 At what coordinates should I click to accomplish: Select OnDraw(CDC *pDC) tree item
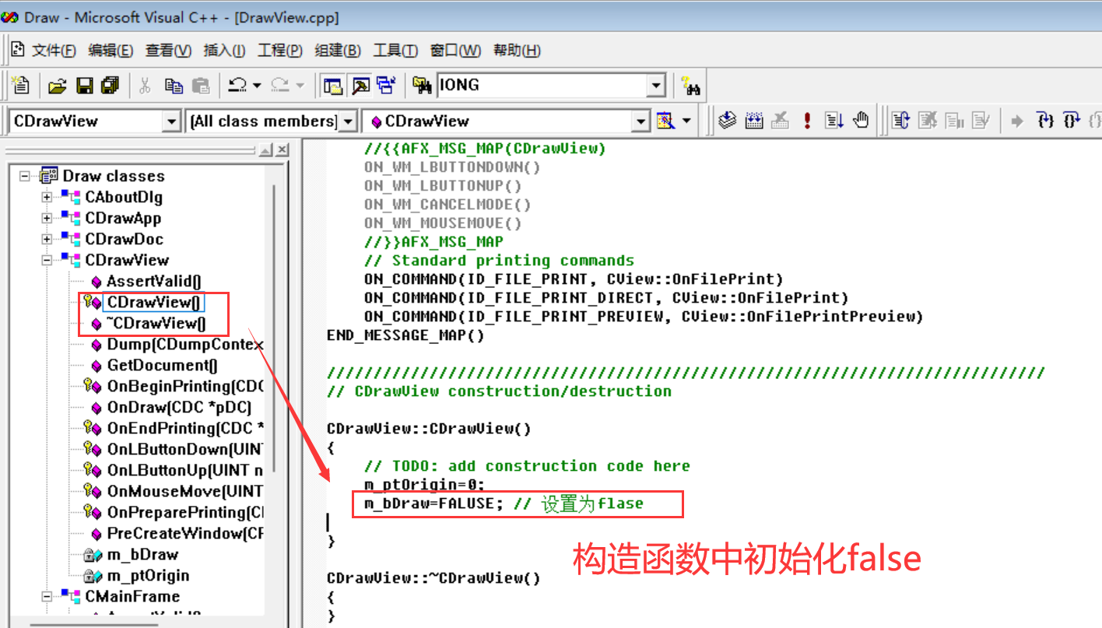pos(179,407)
